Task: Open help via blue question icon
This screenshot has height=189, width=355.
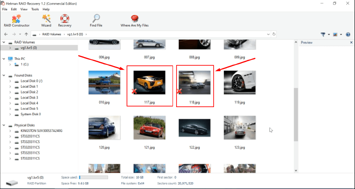Action: point(348,35)
